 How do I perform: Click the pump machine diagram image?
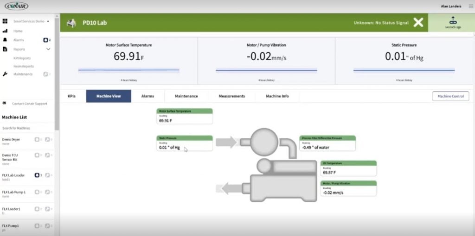pyautogui.click(x=267, y=165)
